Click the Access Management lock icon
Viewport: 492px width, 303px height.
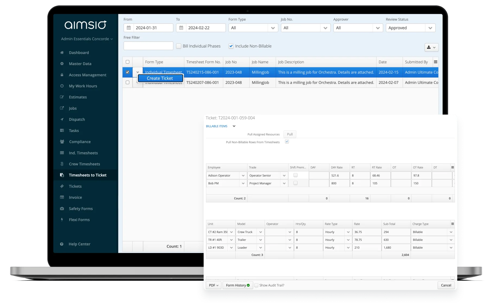62,75
